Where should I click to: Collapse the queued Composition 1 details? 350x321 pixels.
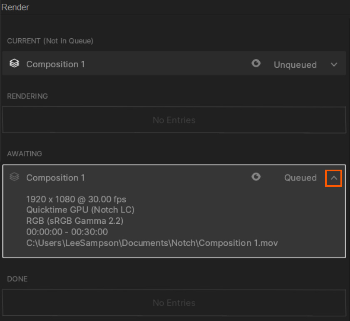click(333, 178)
